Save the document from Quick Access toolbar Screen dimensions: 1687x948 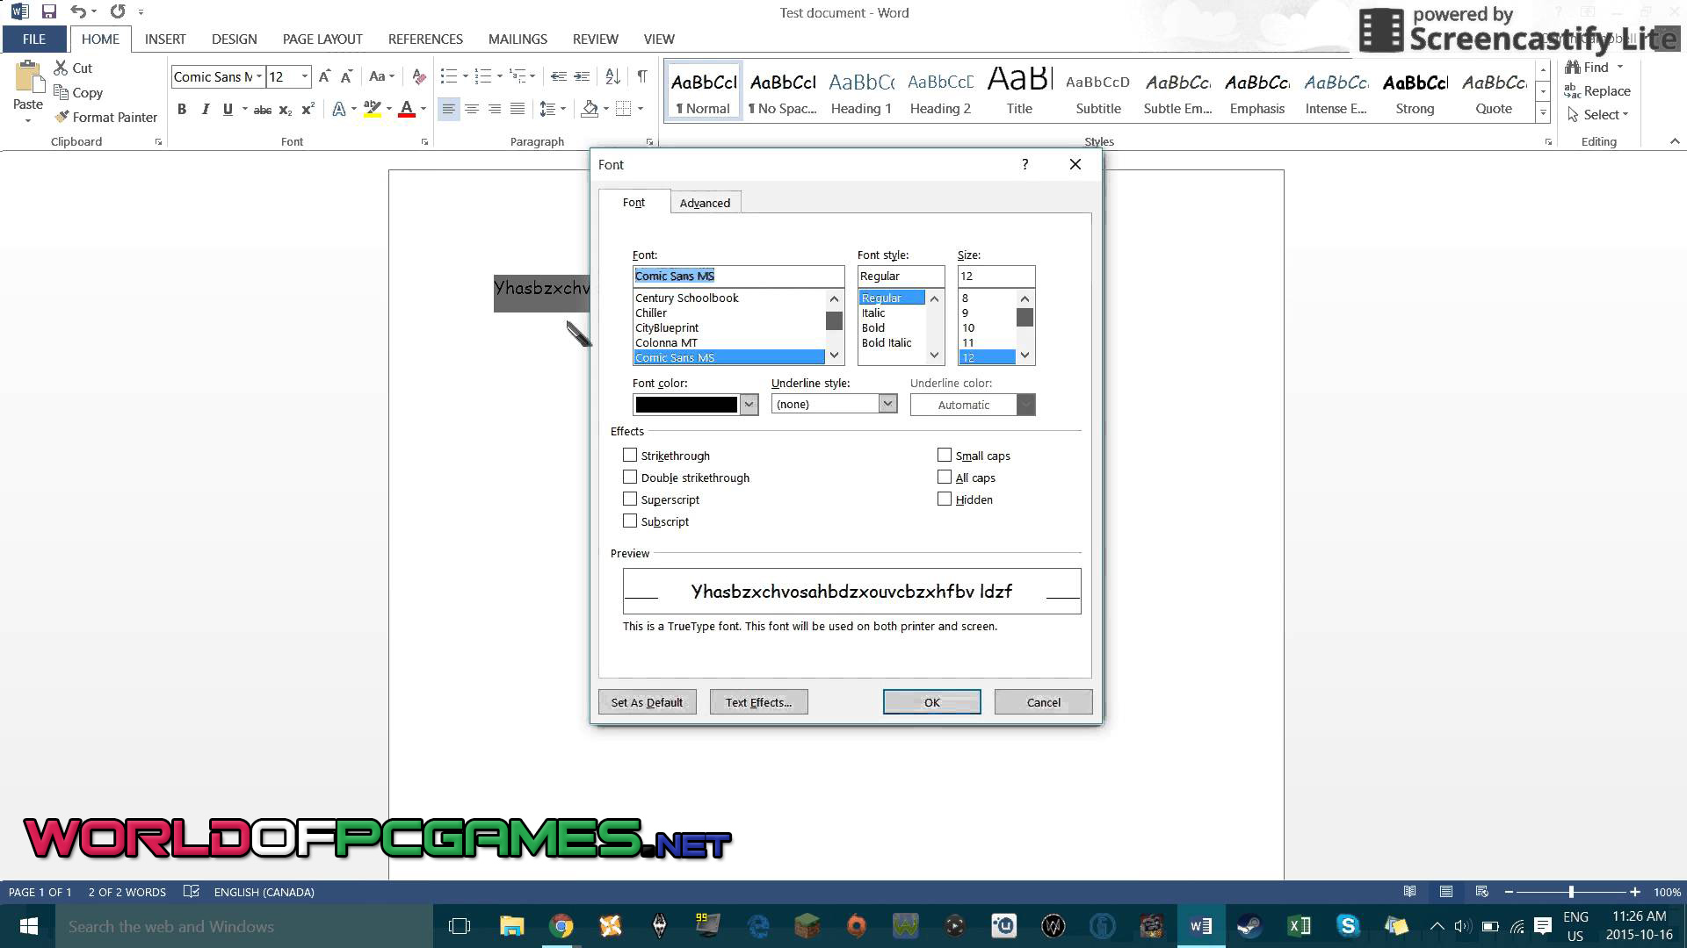coord(49,12)
